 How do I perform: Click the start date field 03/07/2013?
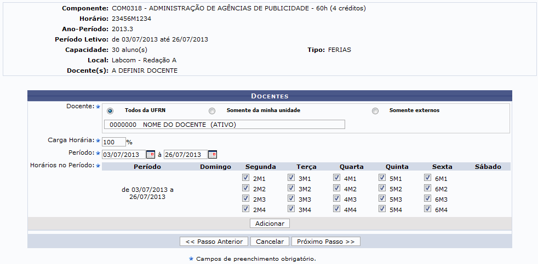coord(124,154)
